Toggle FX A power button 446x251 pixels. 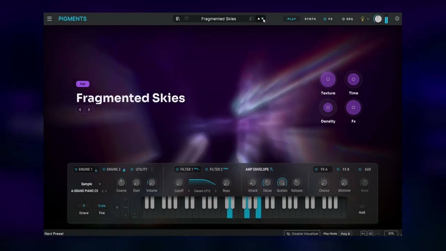(x=316, y=169)
